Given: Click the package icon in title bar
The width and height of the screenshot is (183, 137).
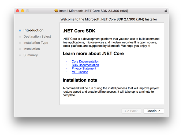Looking at the screenshot, I should [x=56, y=11].
